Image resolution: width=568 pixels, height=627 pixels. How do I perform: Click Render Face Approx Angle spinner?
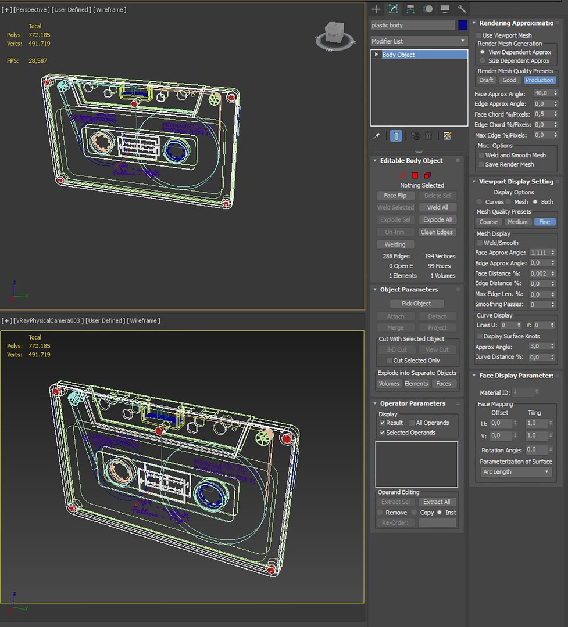click(555, 93)
